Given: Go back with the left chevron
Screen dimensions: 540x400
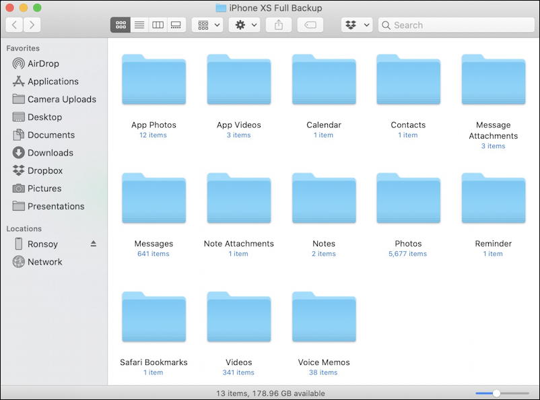Looking at the screenshot, I should (14, 25).
